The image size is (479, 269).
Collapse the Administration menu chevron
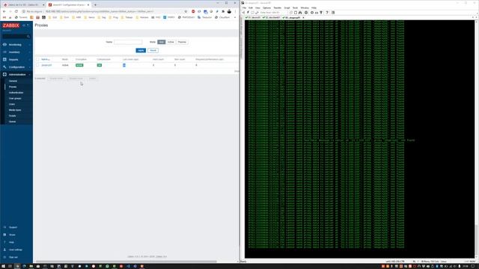[30, 75]
